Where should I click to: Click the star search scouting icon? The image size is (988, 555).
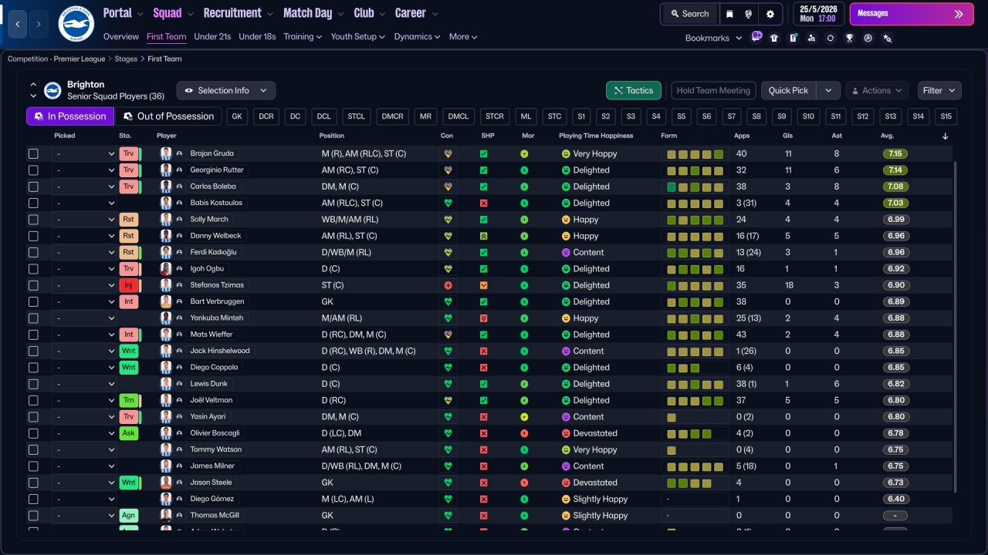[x=887, y=38]
